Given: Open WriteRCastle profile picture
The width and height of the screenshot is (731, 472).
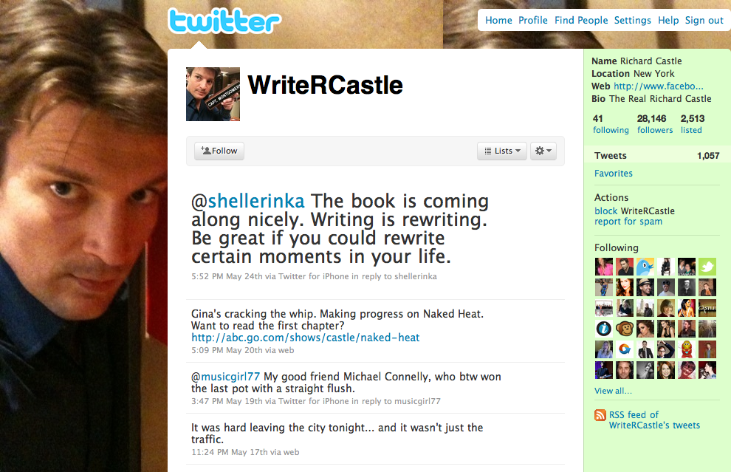Looking at the screenshot, I should click(x=213, y=95).
